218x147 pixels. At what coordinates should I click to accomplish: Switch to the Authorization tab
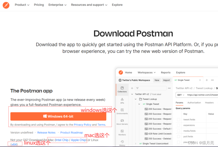(194, 103)
